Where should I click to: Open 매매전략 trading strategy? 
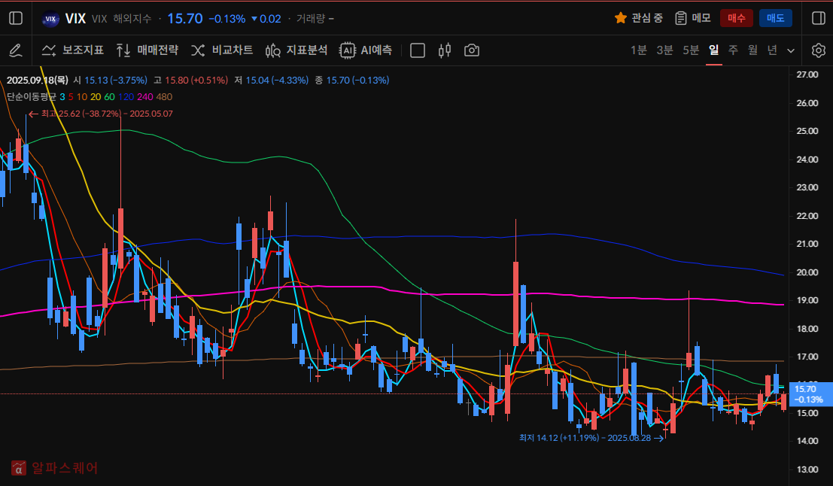click(147, 50)
